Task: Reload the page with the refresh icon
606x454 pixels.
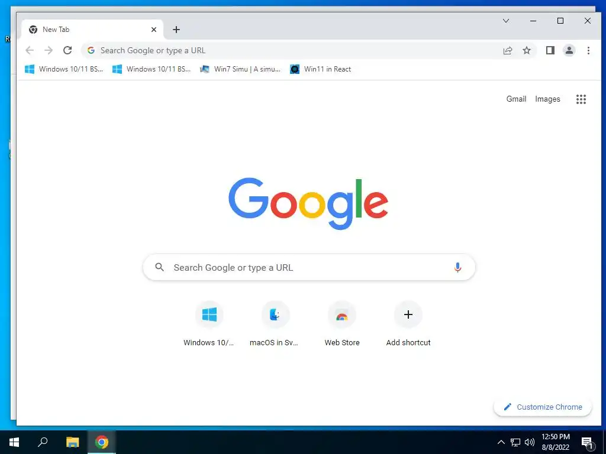Action: pos(67,50)
